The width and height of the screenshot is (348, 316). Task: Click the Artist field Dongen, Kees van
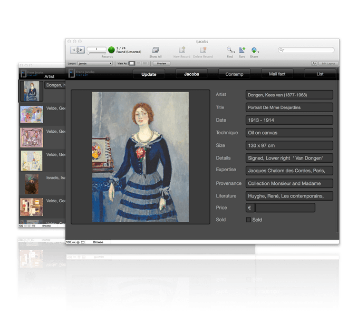tap(289, 95)
